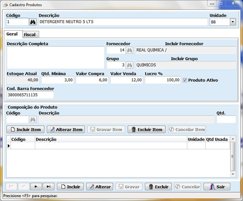Click the Alterar Item button
This screenshot has height=201, width=243.
(66, 129)
